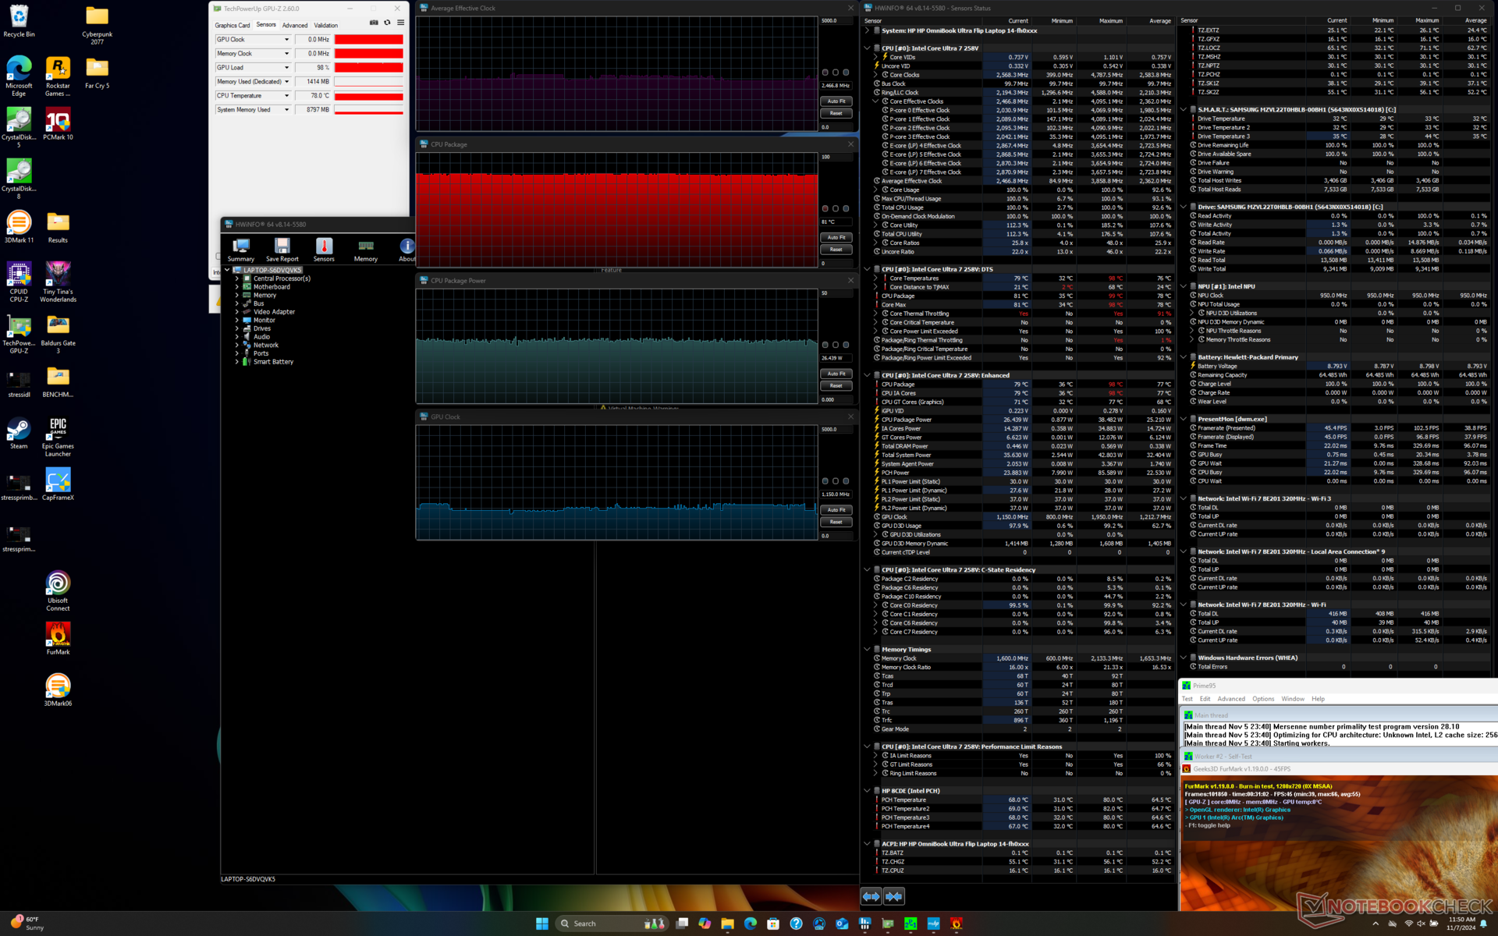
Task: Open Microsoft Edge from the taskbar
Action: [751, 924]
